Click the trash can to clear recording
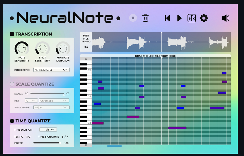This screenshot has height=156, width=244. [x=145, y=18]
